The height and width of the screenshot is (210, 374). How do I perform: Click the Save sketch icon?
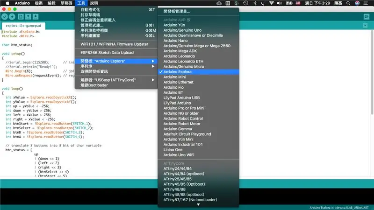36,17
